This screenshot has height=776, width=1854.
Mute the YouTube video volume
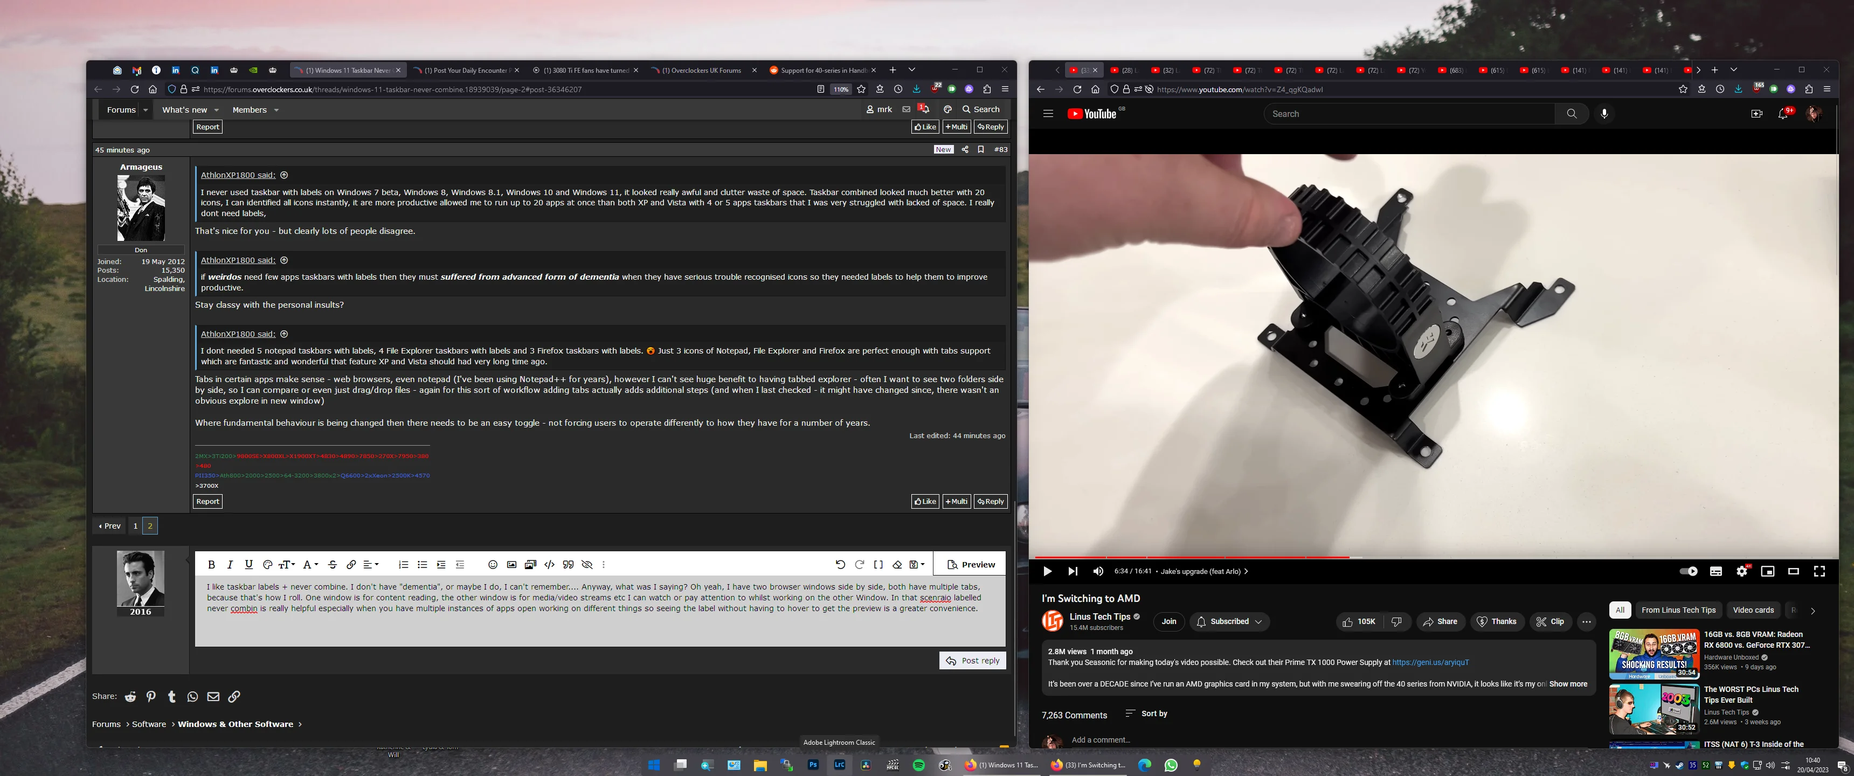coord(1098,572)
